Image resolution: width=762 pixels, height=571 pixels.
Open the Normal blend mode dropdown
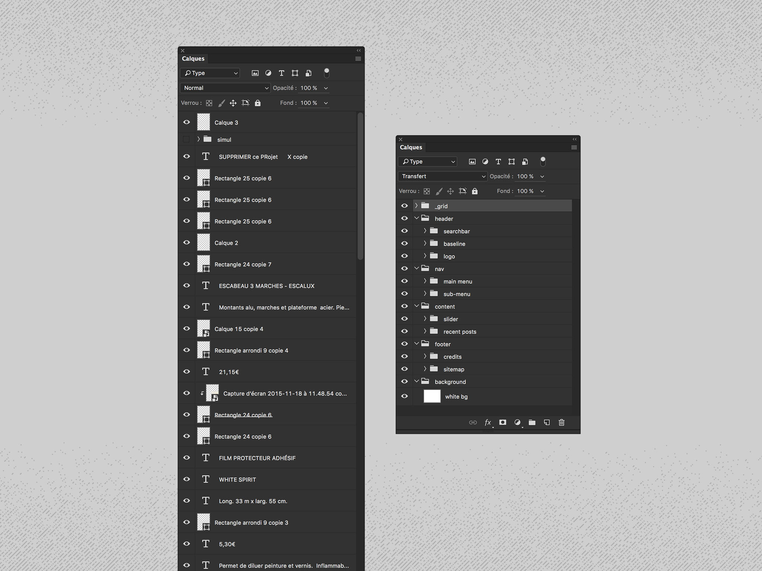coord(225,88)
